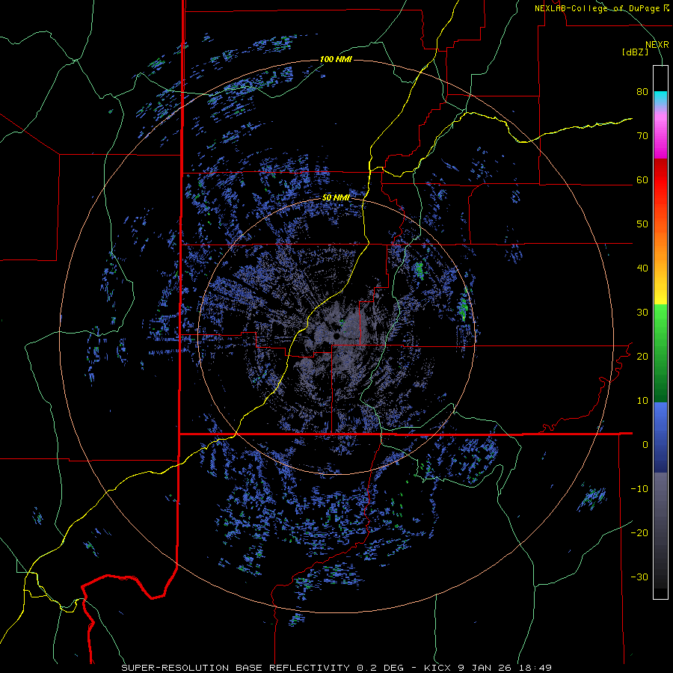Click the -20 value on the dBZ scale
Image resolution: width=673 pixels, height=673 pixels.
pos(639,533)
